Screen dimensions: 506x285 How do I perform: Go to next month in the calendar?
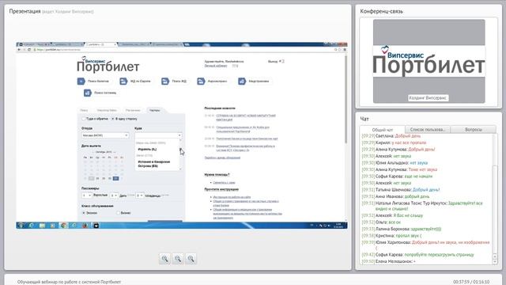[x=114, y=152]
